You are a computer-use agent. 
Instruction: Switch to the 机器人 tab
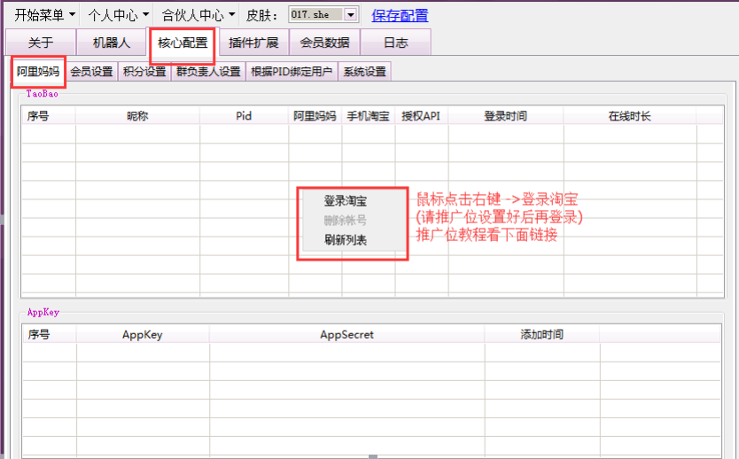tap(112, 43)
